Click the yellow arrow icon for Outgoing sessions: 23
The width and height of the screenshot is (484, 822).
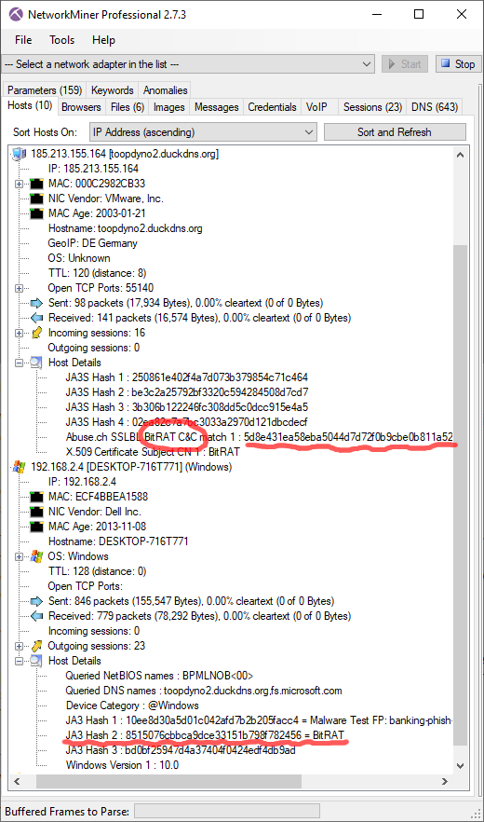pos(36,646)
